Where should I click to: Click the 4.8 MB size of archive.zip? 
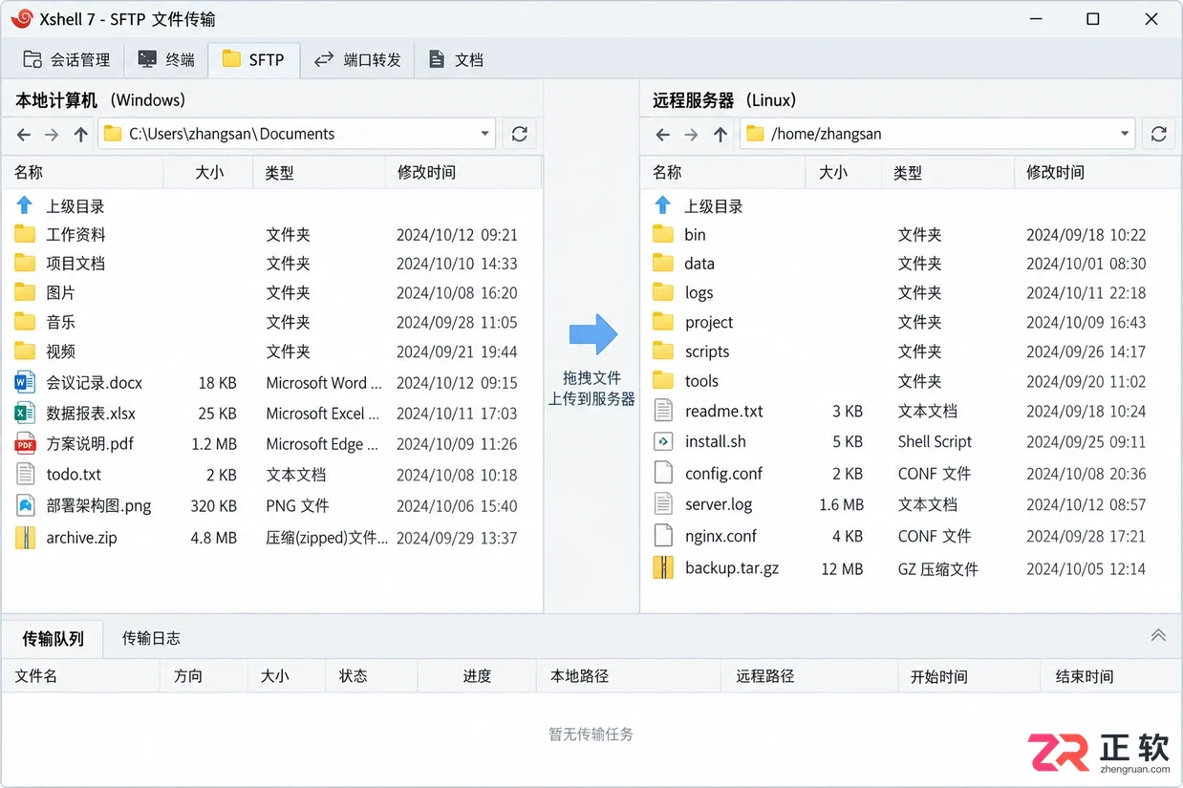213,538
